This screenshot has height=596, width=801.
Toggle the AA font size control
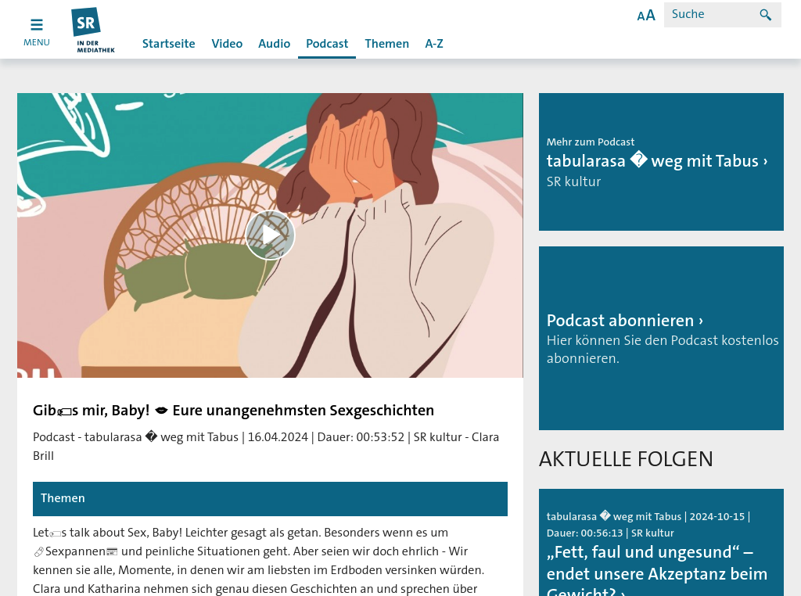click(645, 16)
